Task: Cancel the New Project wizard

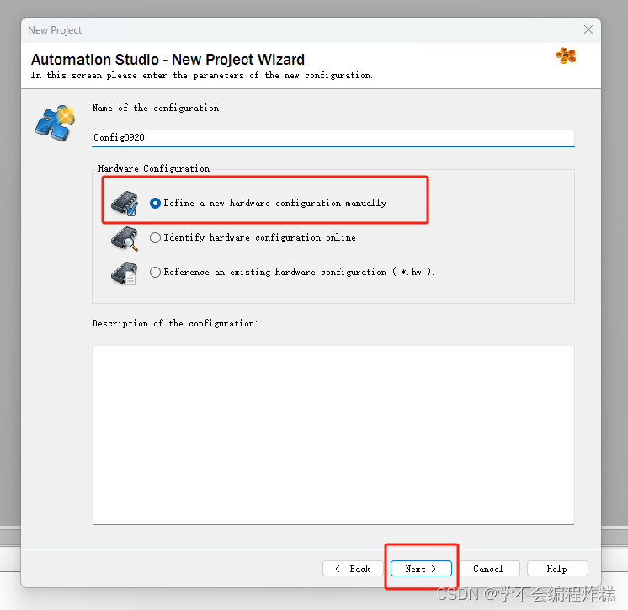Action: [x=489, y=569]
